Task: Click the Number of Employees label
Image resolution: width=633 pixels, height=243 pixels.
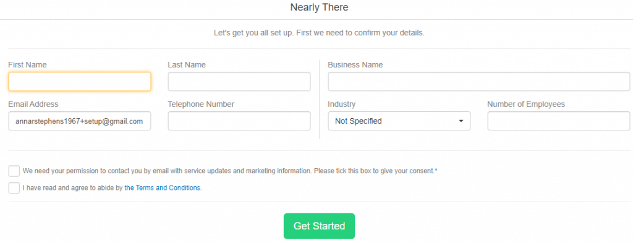Action: [526, 104]
